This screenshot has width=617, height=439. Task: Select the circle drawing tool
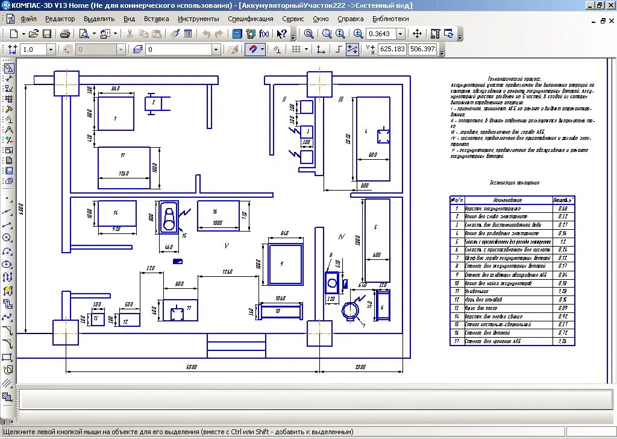click(7, 238)
